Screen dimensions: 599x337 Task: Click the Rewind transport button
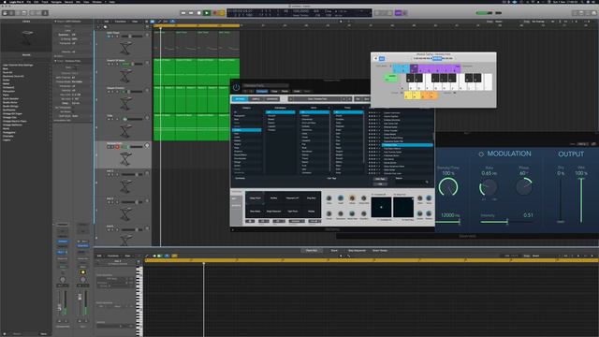pyautogui.click(x=183, y=12)
